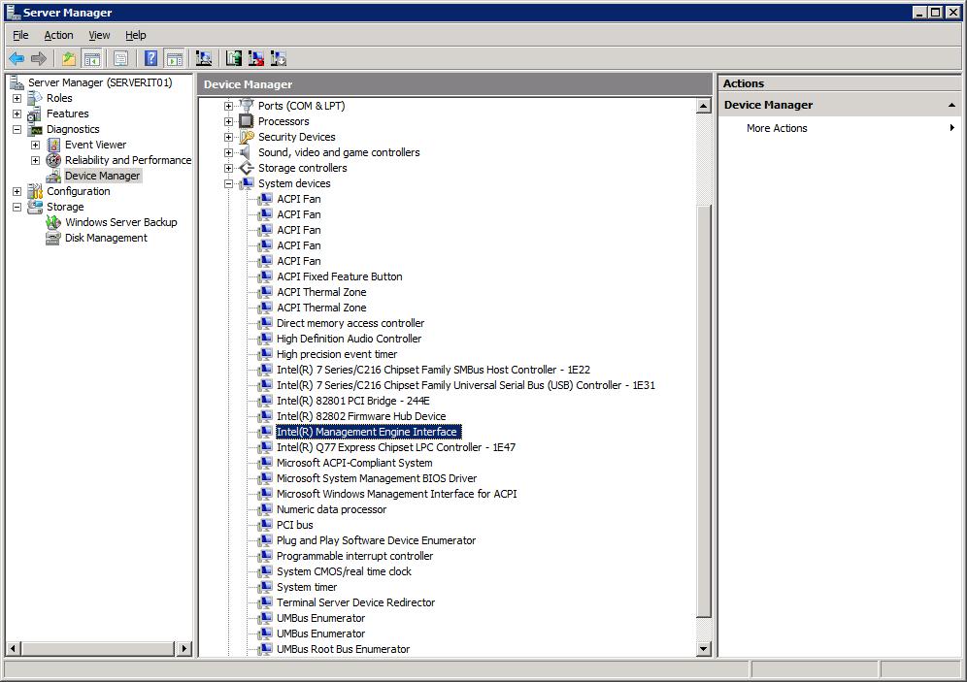This screenshot has height=682, width=967.
Task: Open the Action menu
Action: tap(58, 35)
